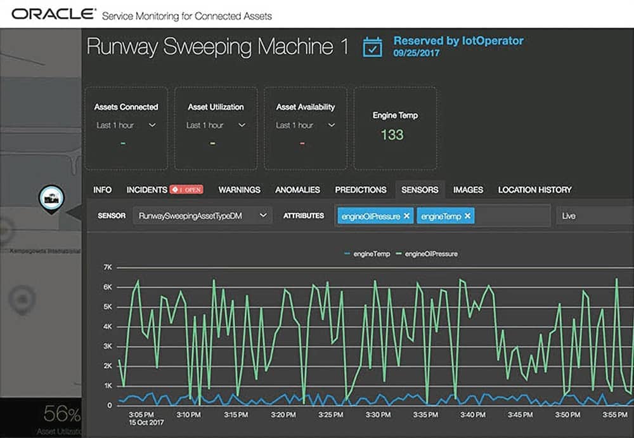634x438 pixels.
Task: Click the Engine Temp metric card
Action: click(x=395, y=128)
